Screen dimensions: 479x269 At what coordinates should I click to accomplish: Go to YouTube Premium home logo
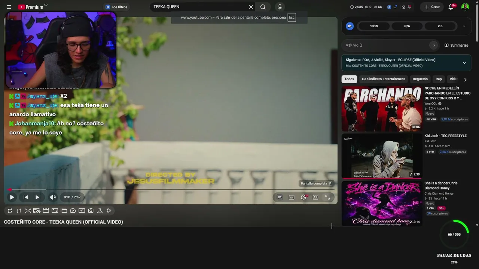pos(31,7)
